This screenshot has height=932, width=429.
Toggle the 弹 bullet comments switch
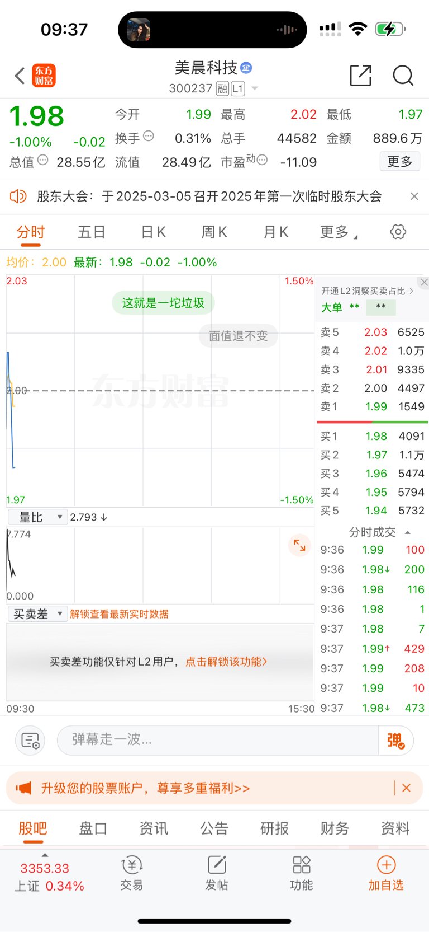click(396, 740)
